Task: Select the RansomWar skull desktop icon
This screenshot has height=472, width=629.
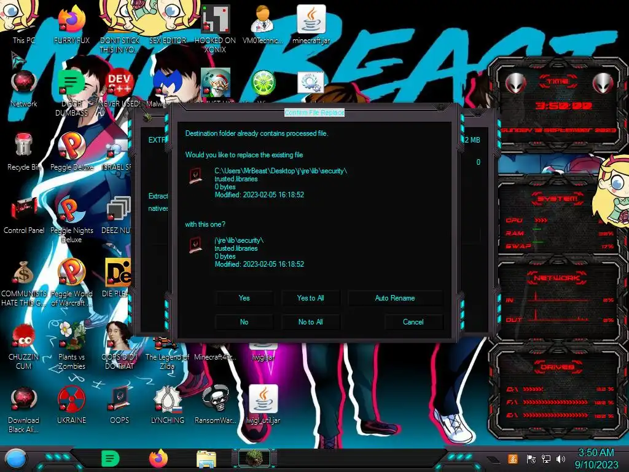Action: tap(216, 404)
